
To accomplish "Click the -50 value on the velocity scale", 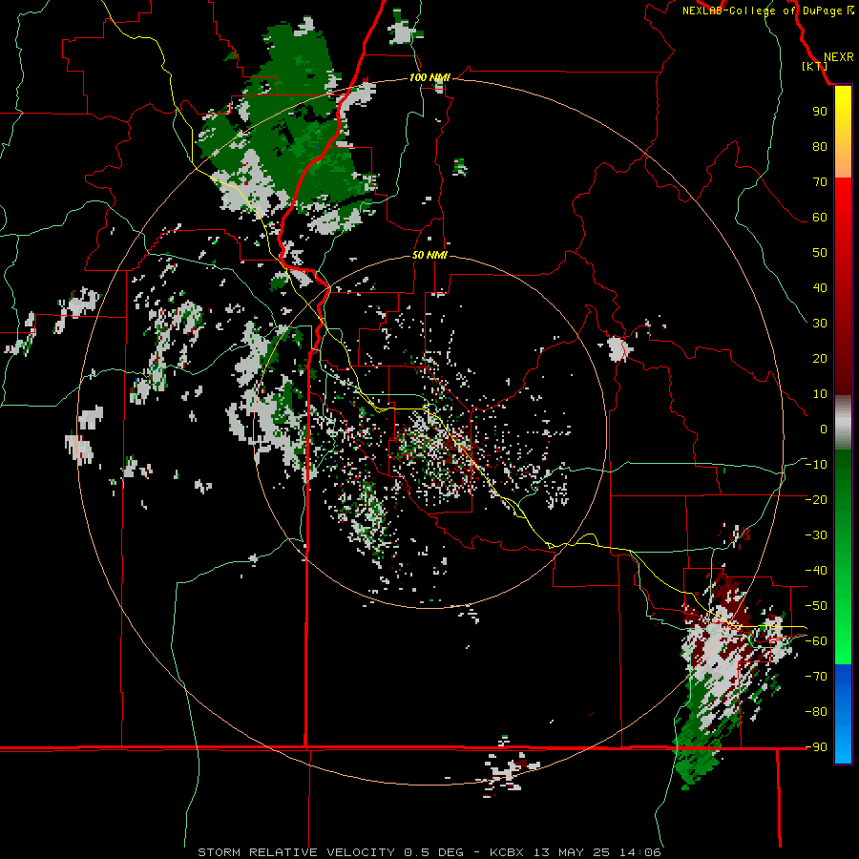I will [x=816, y=606].
